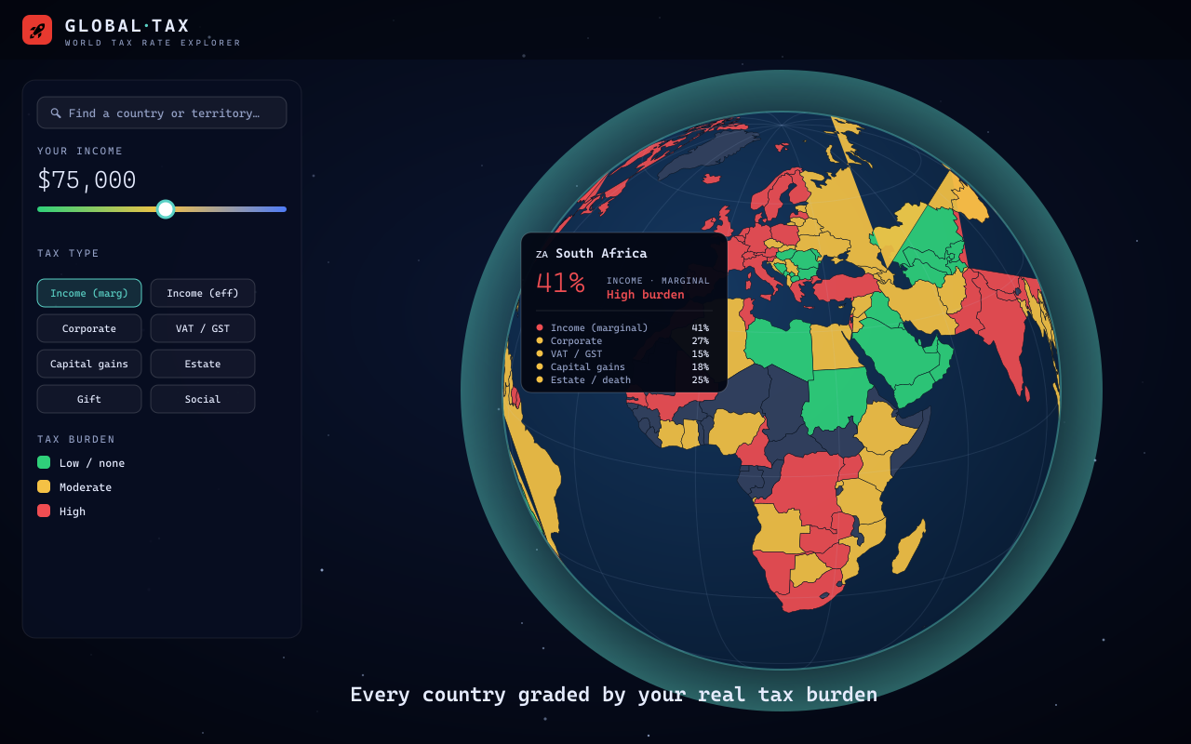Click the Income (marginal) 41% row
The height and width of the screenshot is (744, 1191).
pos(622,327)
